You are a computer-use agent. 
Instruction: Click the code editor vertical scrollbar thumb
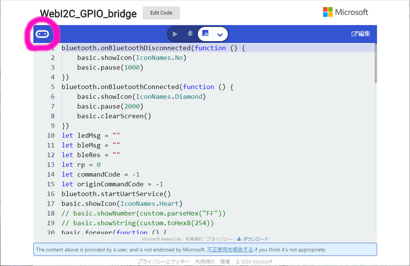click(376, 64)
